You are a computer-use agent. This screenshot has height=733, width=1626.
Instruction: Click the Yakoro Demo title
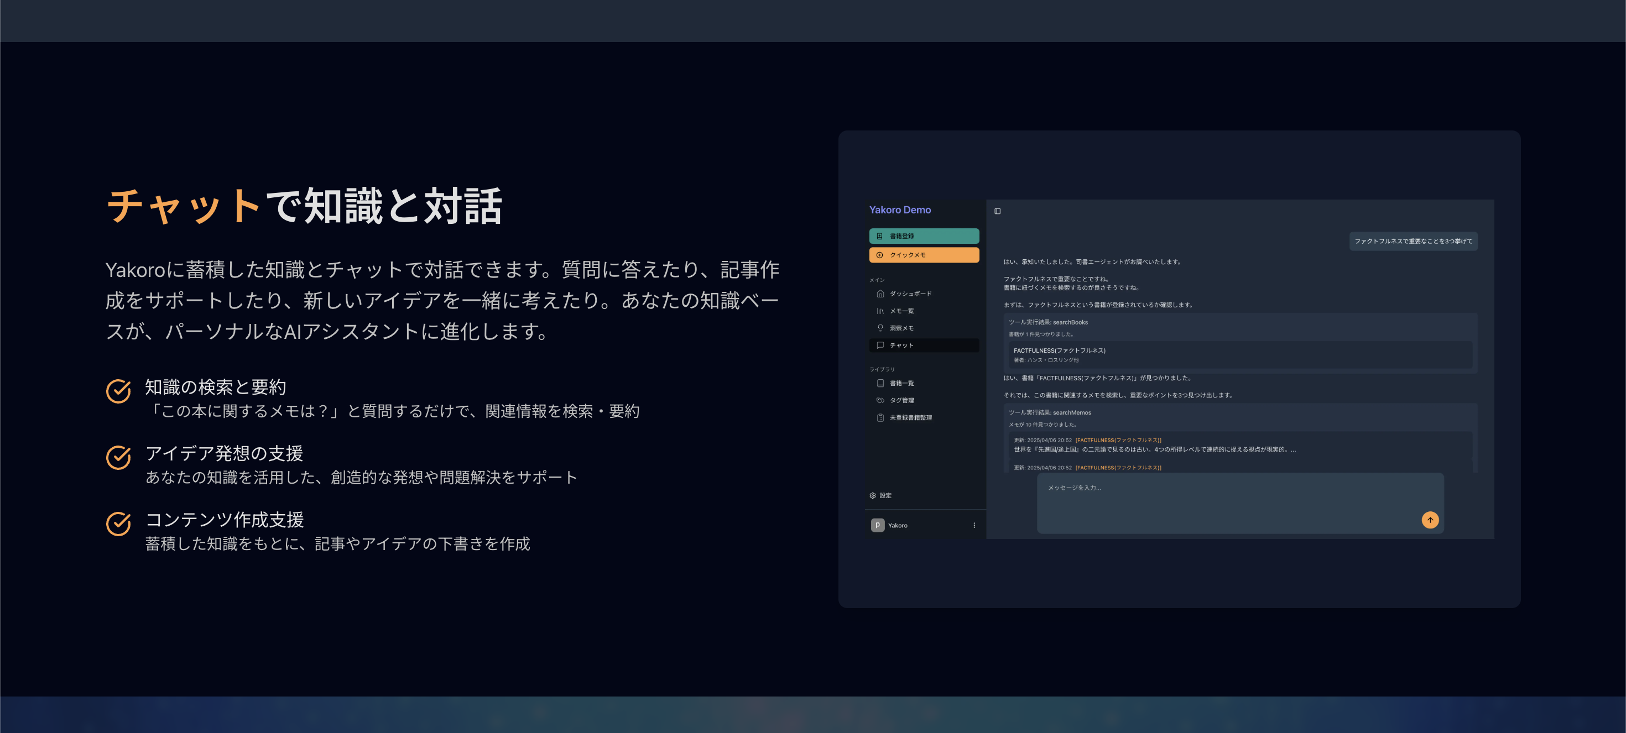[x=899, y=210]
